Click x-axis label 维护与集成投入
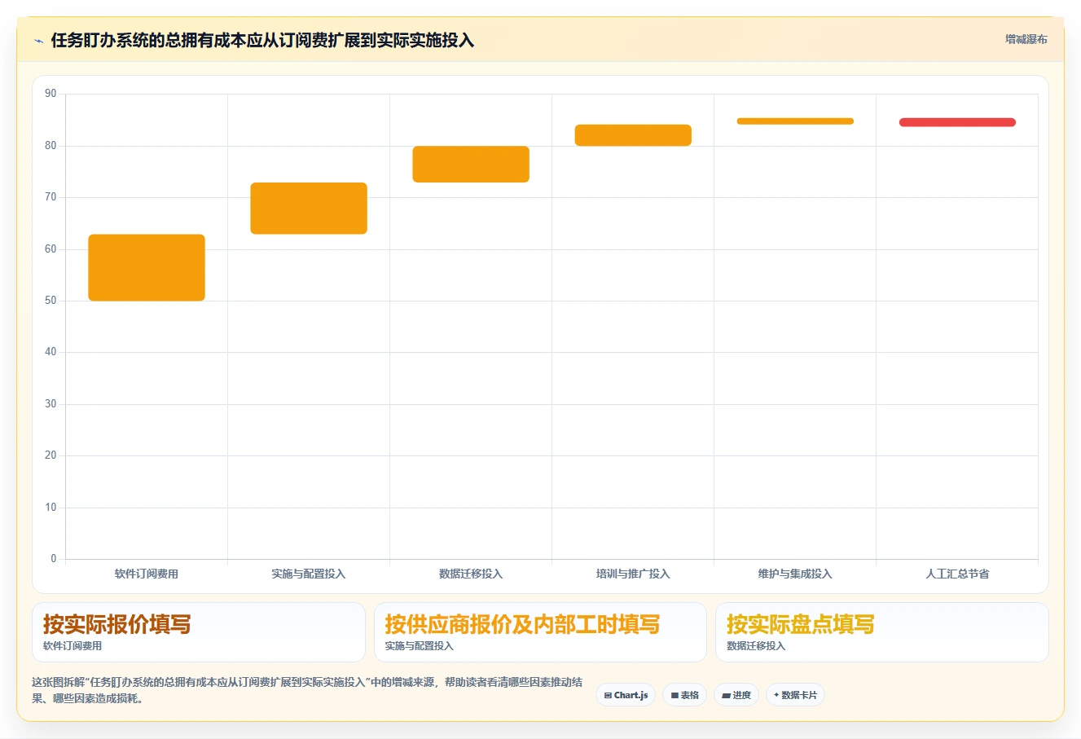The image size is (1081, 739). pos(795,574)
